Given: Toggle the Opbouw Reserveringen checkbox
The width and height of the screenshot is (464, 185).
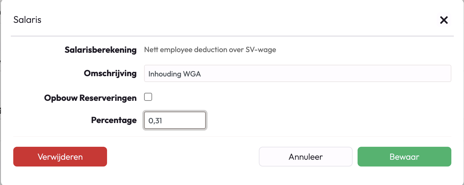Looking at the screenshot, I should click(x=148, y=97).
